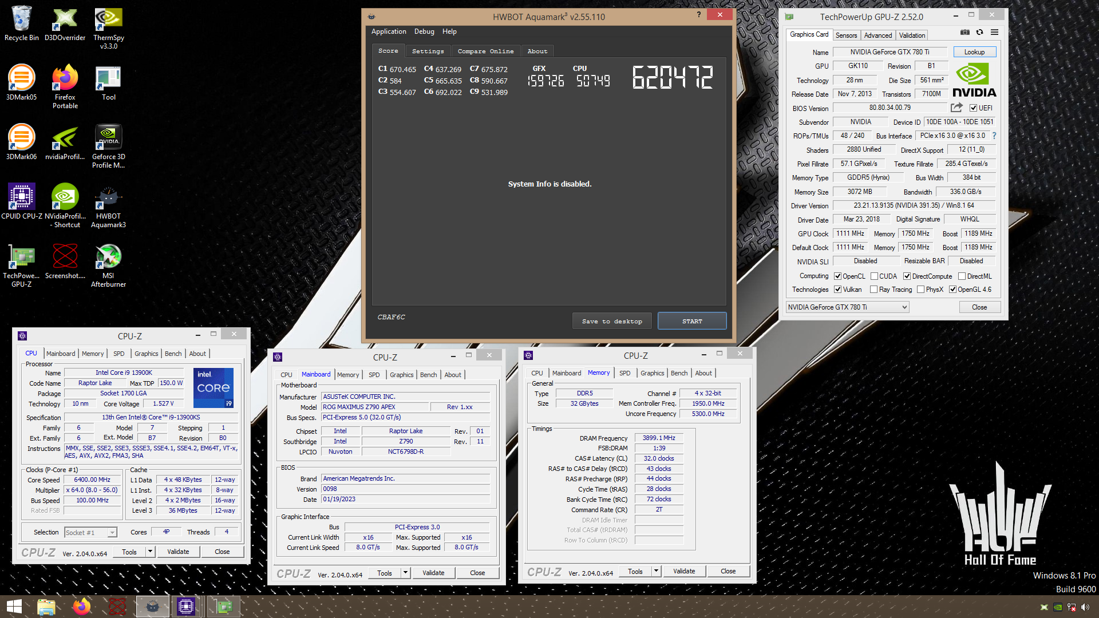Image resolution: width=1099 pixels, height=618 pixels.
Task: Open the nvidiaProfileInspector desktop icon
Action: (x=65, y=142)
